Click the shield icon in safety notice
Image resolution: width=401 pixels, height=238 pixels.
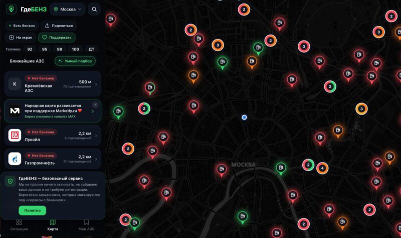coord(10,181)
